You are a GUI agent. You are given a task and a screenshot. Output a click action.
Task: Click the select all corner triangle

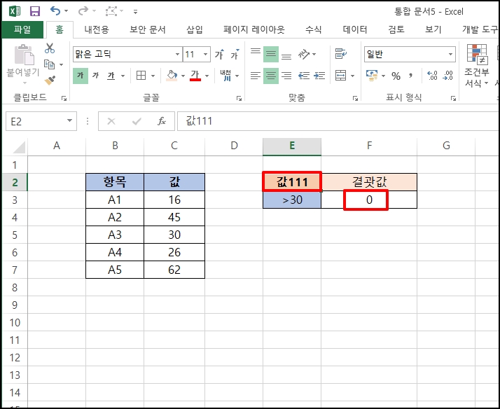[x=18, y=147]
